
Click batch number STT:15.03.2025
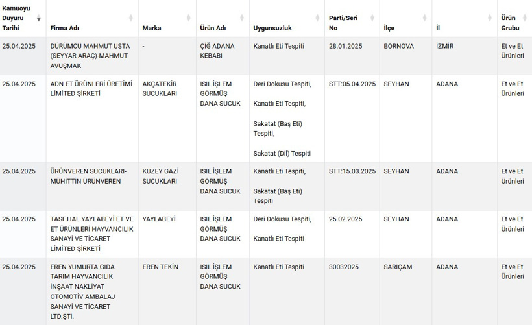click(x=352, y=171)
